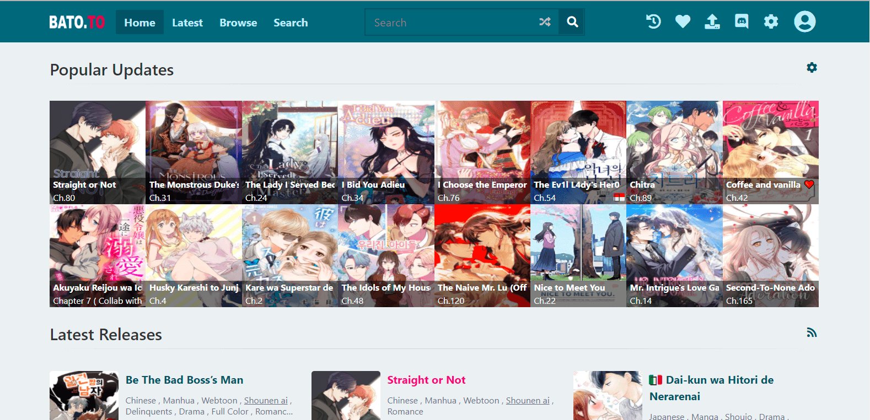Open Be The Bad Boss's Man cover in Latest Releases

(84, 395)
